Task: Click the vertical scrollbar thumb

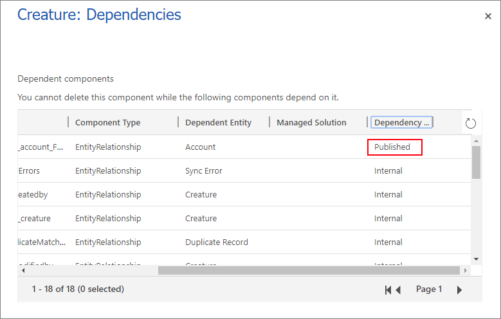Action: (476, 161)
